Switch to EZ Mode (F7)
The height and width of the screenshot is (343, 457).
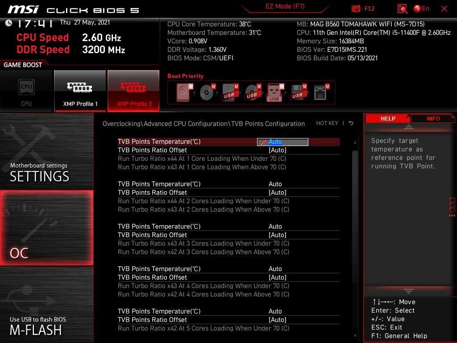tap(285, 6)
